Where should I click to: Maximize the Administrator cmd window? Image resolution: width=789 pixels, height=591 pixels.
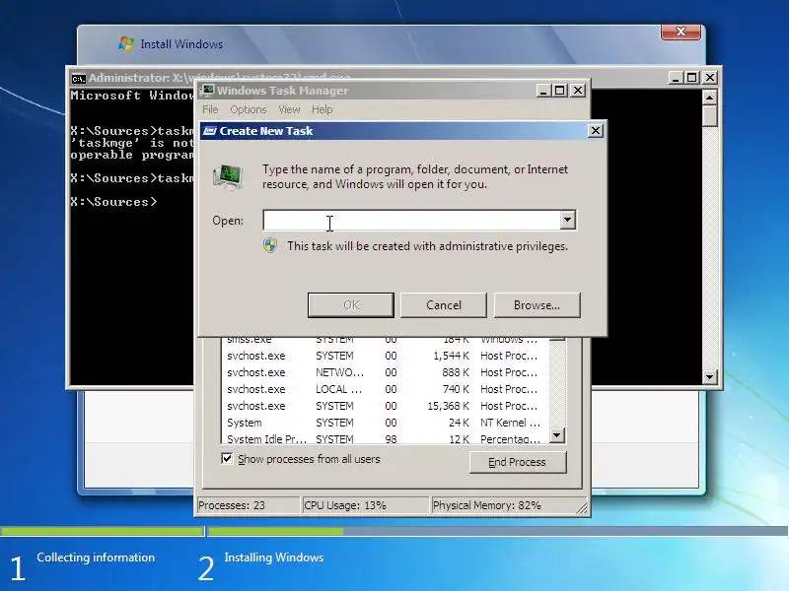pos(692,78)
